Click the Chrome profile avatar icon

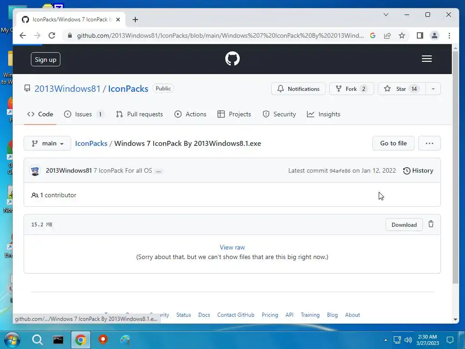tap(435, 35)
